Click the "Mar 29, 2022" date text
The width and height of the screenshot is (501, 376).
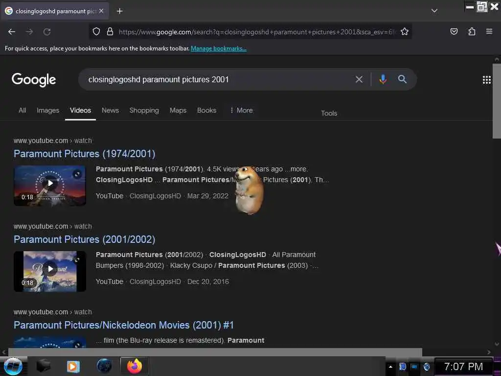207,196
